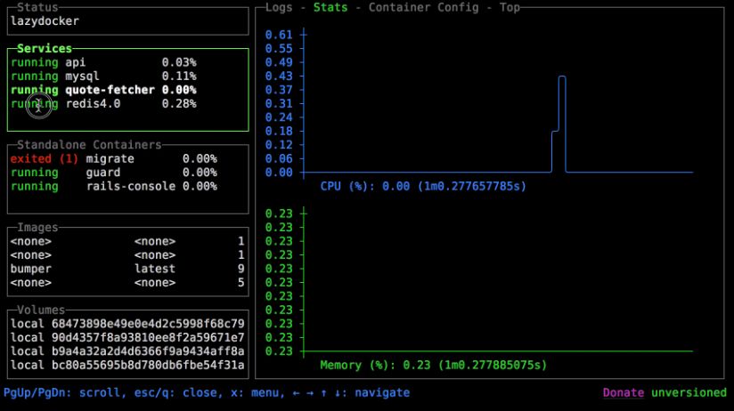Switch to the Top tab
This screenshot has height=411, width=734.
pyautogui.click(x=510, y=7)
